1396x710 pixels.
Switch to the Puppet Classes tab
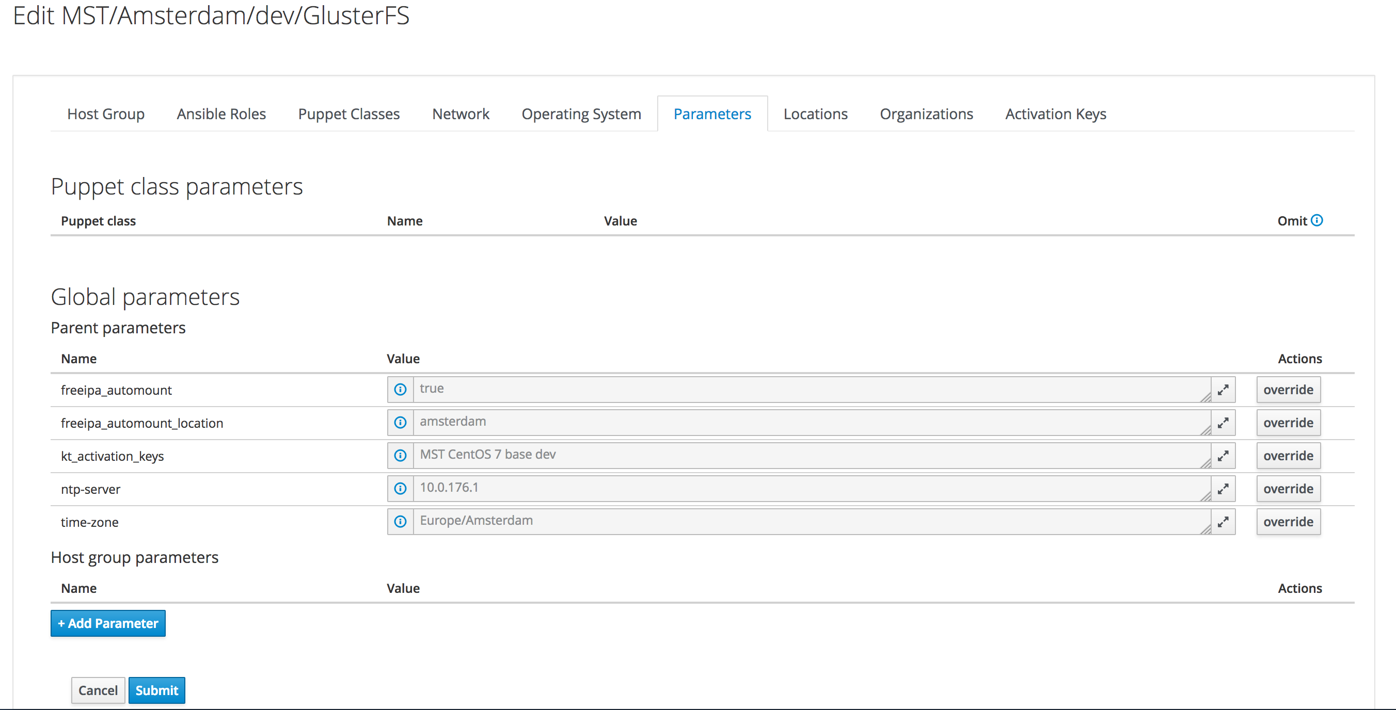[x=349, y=114]
